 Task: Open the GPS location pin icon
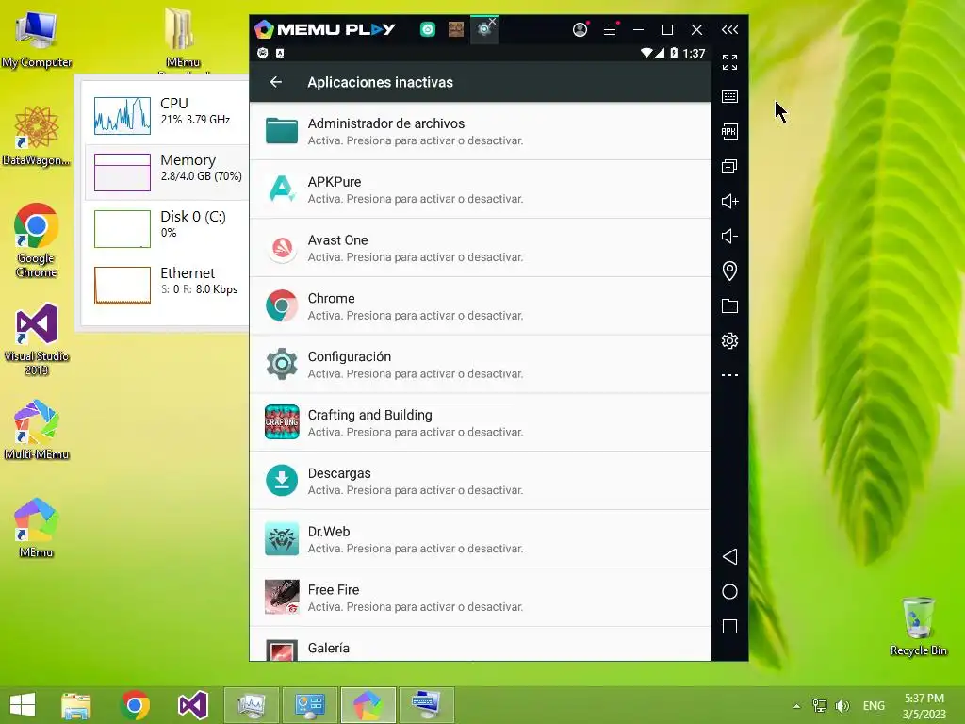point(729,271)
